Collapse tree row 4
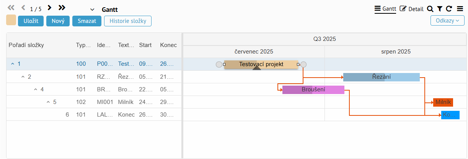The image size is (468, 159). pyautogui.click(x=36, y=89)
